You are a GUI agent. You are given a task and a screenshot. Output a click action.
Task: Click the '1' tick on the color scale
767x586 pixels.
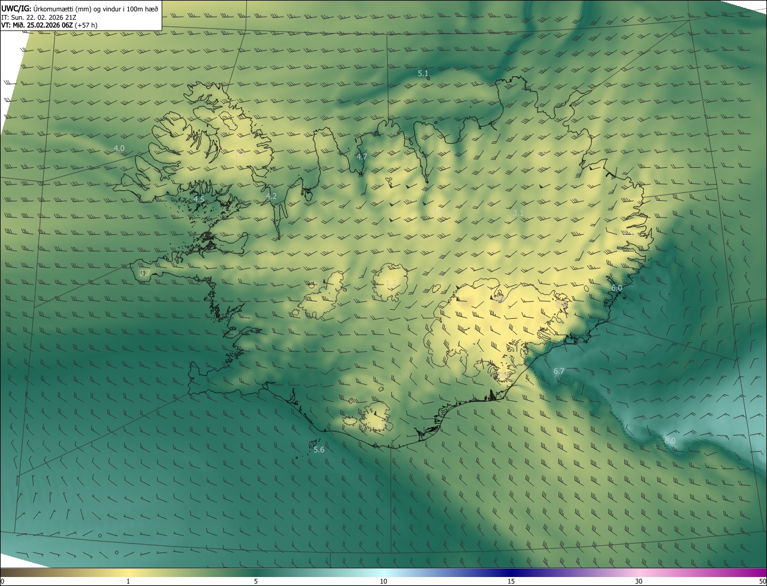coord(128,581)
